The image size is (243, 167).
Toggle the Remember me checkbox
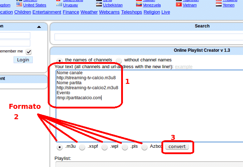click(x=29, y=51)
